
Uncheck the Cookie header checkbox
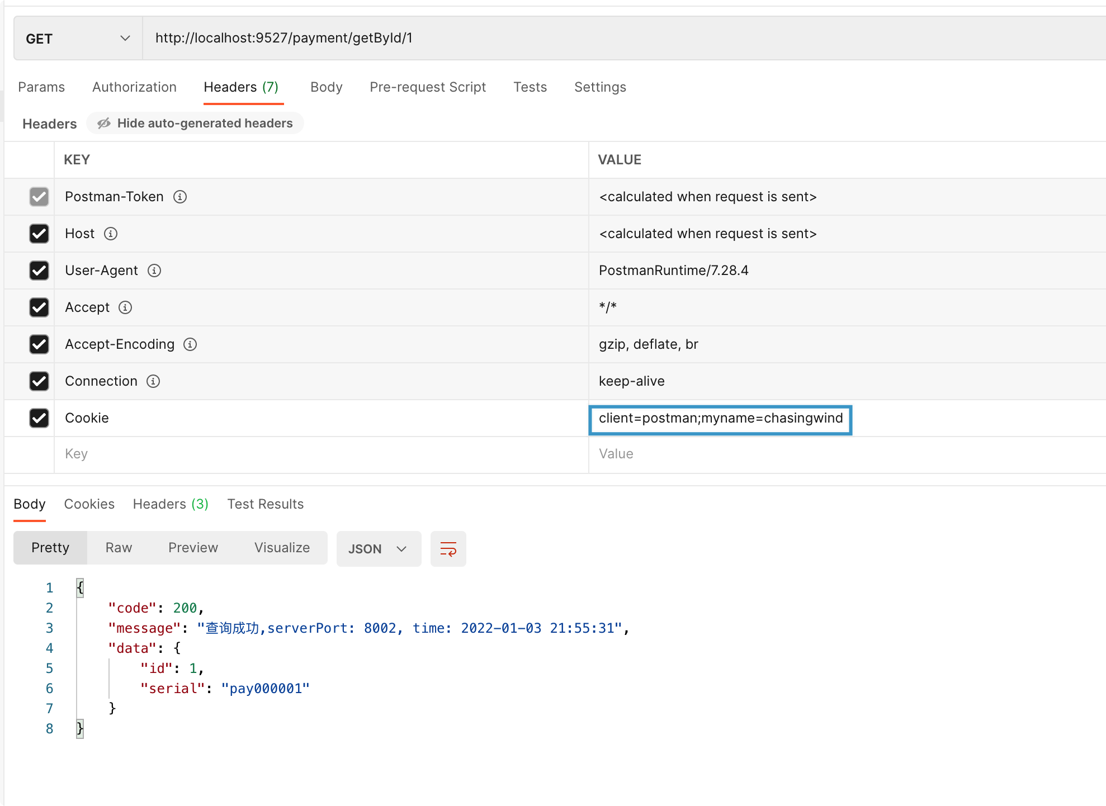39,418
